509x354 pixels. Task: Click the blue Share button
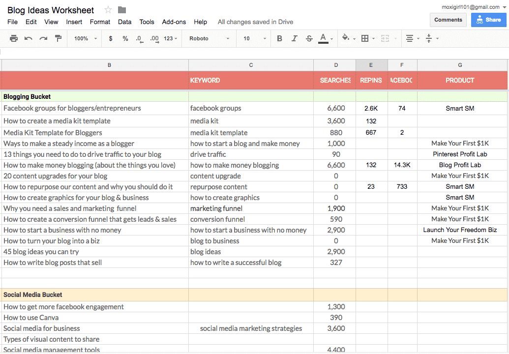(x=488, y=20)
